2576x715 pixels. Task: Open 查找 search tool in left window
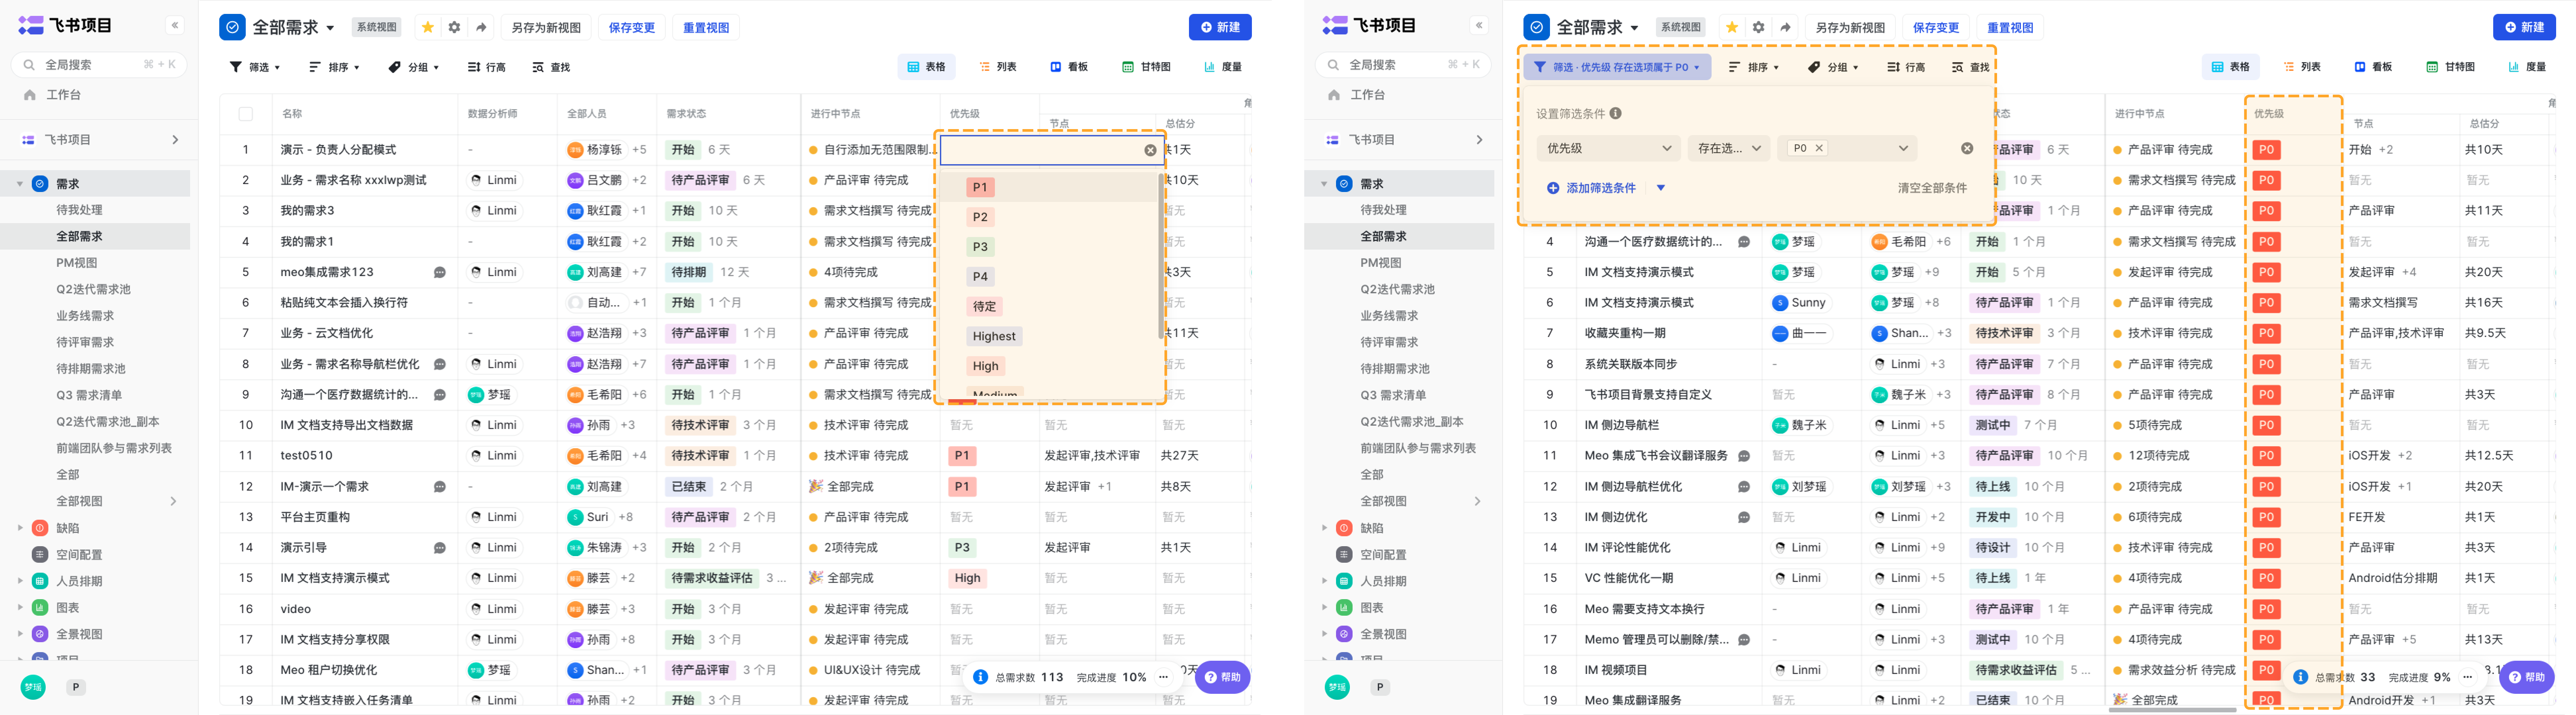pyautogui.click(x=551, y=67)
